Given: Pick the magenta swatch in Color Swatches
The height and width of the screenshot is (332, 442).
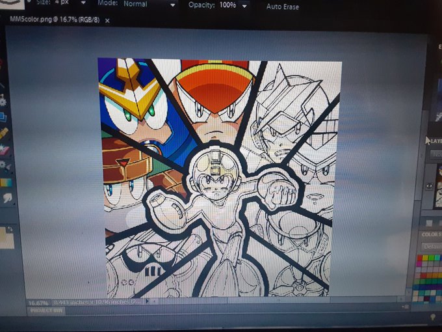Looking at the screenshot, I should 419,264.
